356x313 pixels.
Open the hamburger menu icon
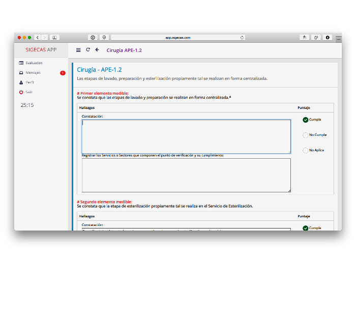point(78,50)
